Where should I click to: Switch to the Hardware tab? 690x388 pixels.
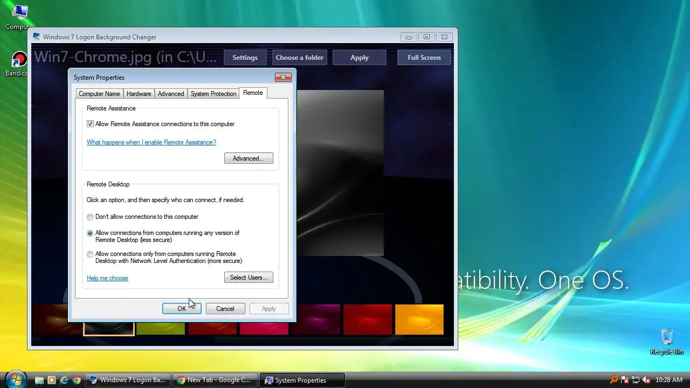(139, 94)
